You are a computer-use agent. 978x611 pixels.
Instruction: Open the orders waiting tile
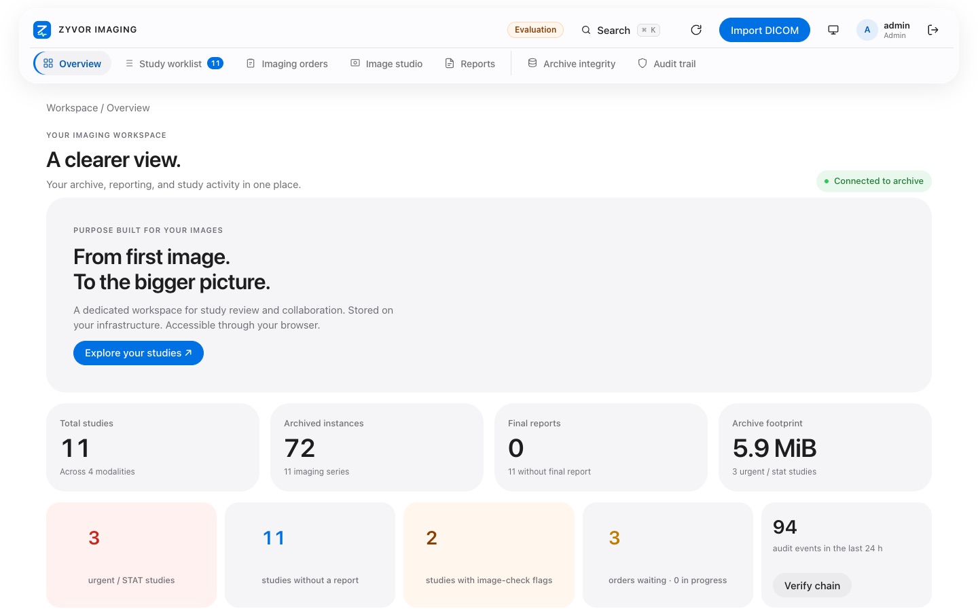pyautogui.click(x=668, y=555)
